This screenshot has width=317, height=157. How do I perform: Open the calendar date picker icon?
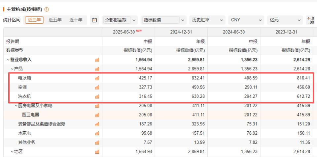(94, 20)
